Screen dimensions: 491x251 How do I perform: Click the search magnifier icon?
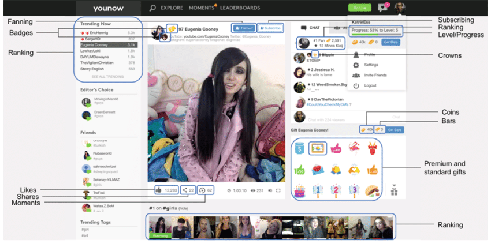click(152, 8)
